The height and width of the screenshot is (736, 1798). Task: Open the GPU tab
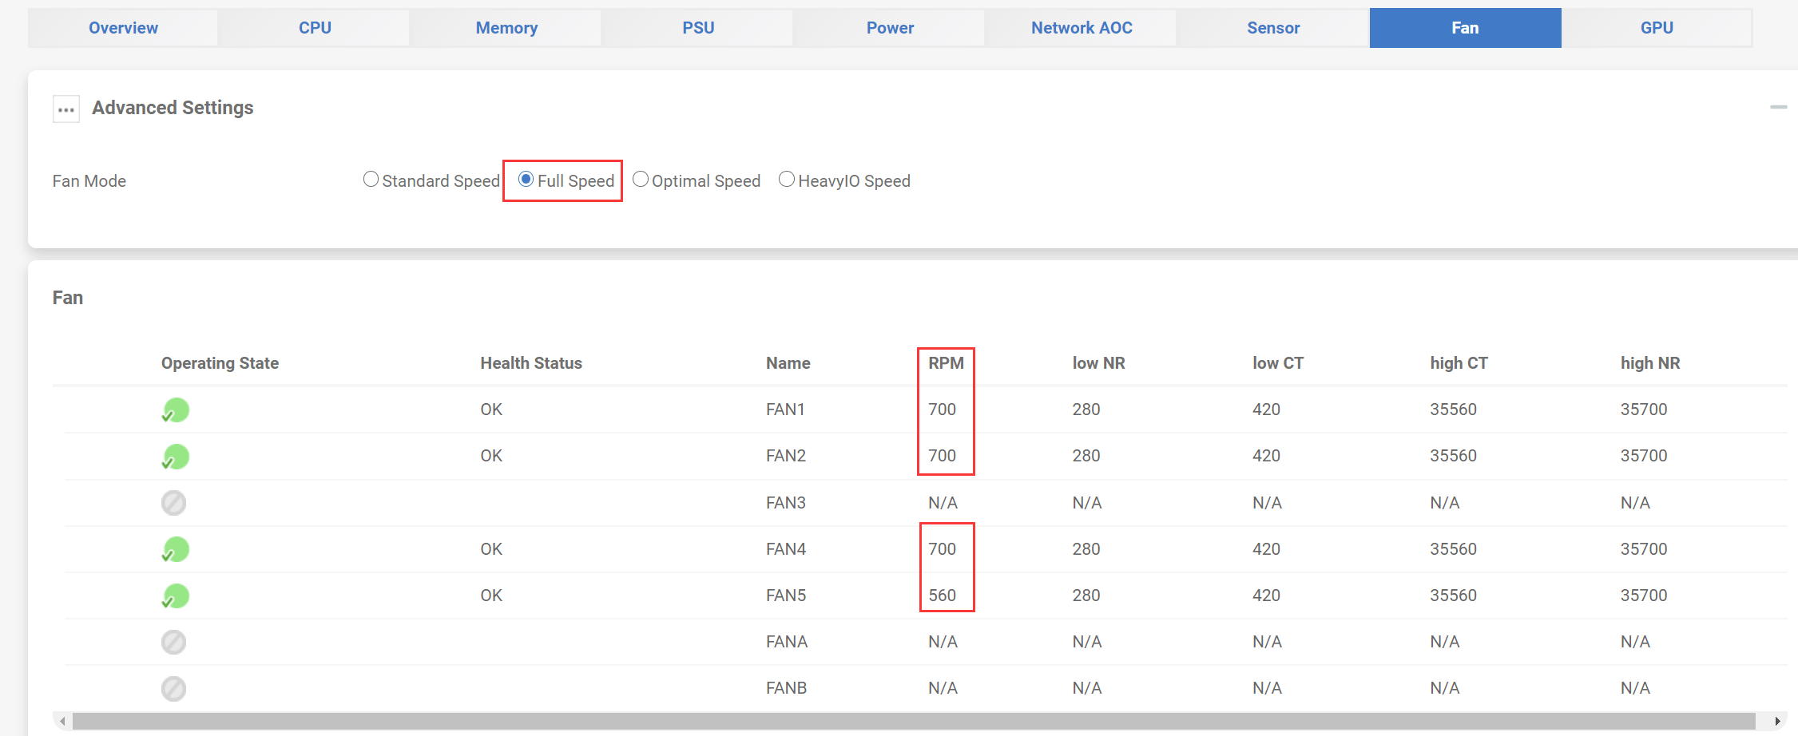(1657, 28)
